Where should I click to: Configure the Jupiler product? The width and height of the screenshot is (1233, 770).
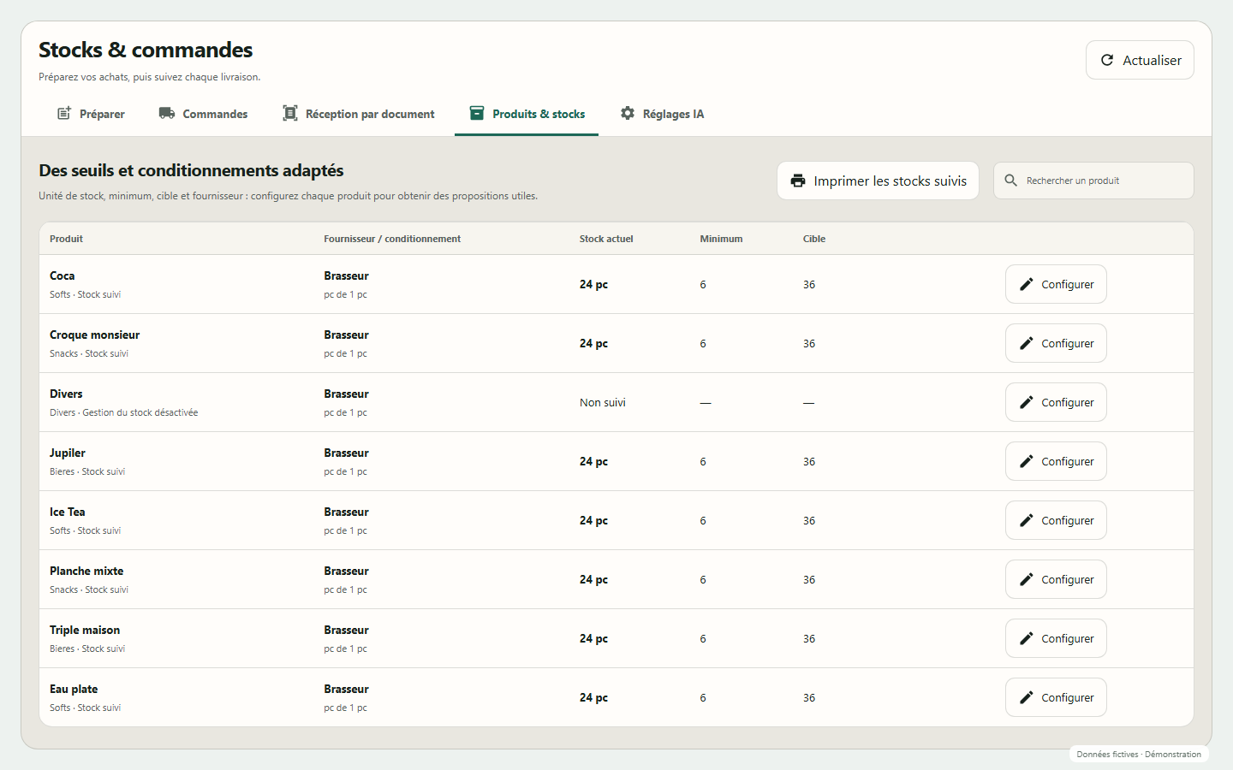1056,461
